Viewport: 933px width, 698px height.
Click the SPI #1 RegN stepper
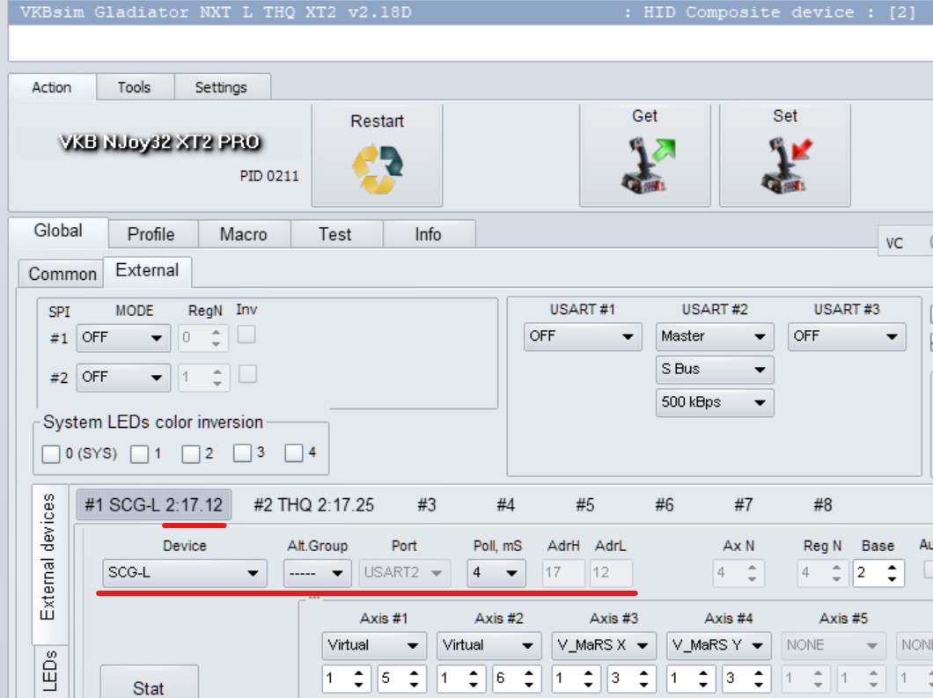[x=203, y=338]
